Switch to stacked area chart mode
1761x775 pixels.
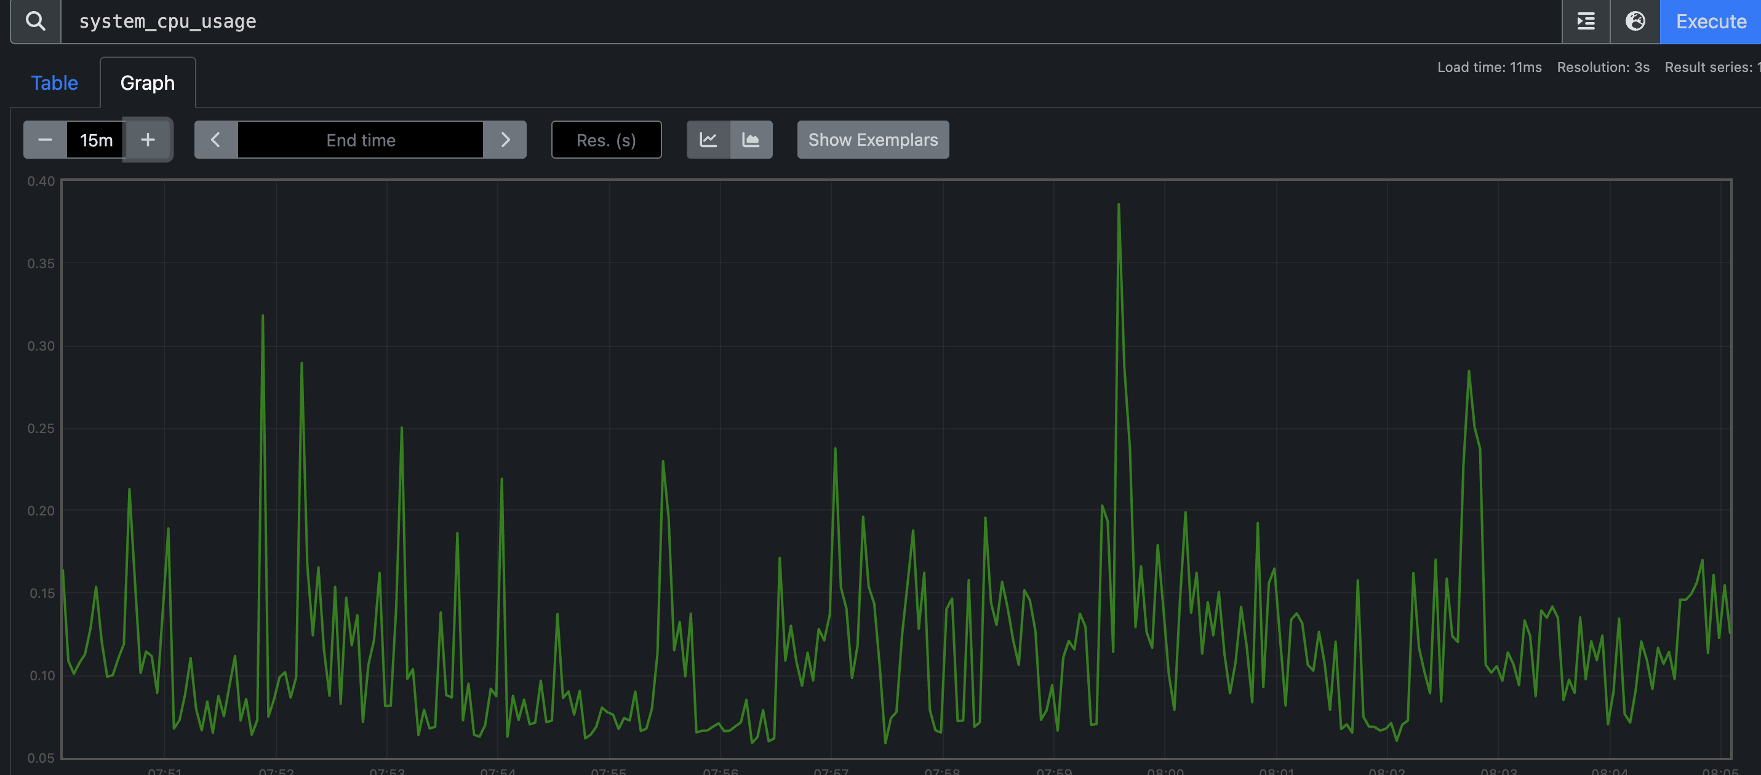(751, 140)
